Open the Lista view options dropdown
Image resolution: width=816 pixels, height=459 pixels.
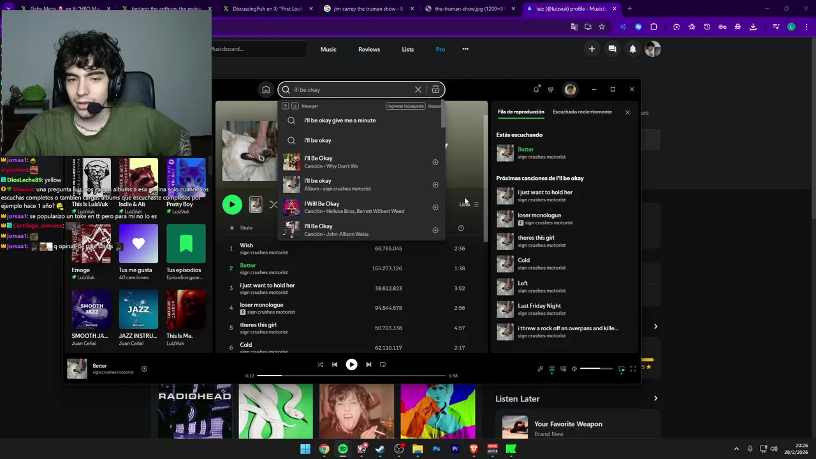click(469, 205)
